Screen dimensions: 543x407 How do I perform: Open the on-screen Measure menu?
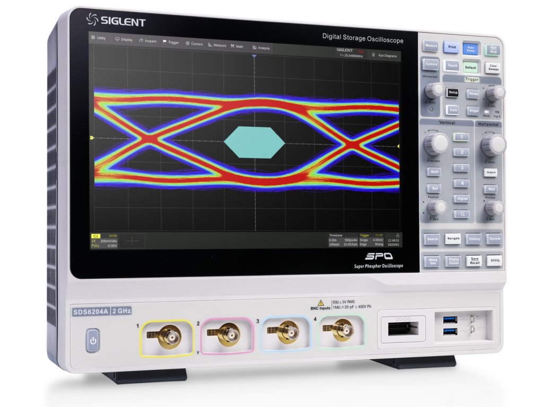217,45
